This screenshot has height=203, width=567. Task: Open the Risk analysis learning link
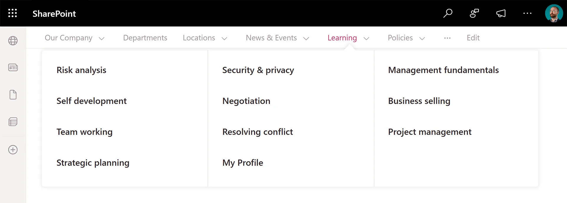[81, 70]
